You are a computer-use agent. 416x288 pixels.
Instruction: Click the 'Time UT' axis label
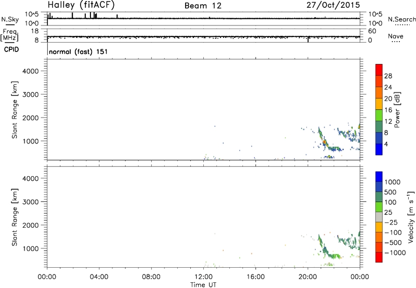[203, 285]
